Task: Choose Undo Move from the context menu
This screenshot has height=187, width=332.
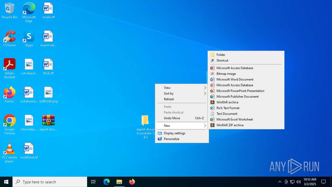Action: click(182, 118)
